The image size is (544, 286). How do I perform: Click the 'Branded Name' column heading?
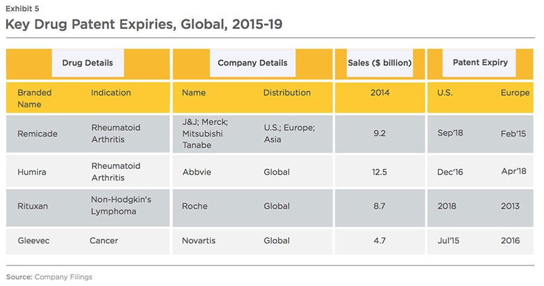coord(34,98)
